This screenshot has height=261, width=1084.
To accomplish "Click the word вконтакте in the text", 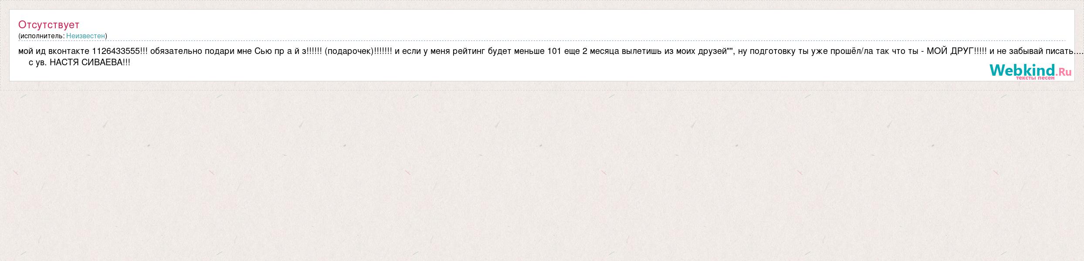I will 69,51.
